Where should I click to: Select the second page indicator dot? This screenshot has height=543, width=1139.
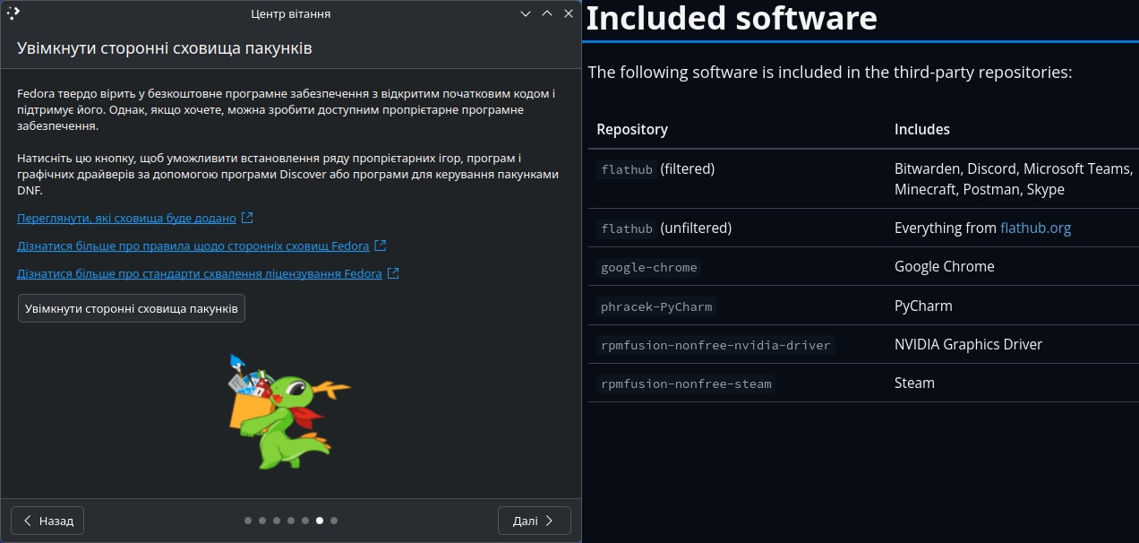point(262,521)
